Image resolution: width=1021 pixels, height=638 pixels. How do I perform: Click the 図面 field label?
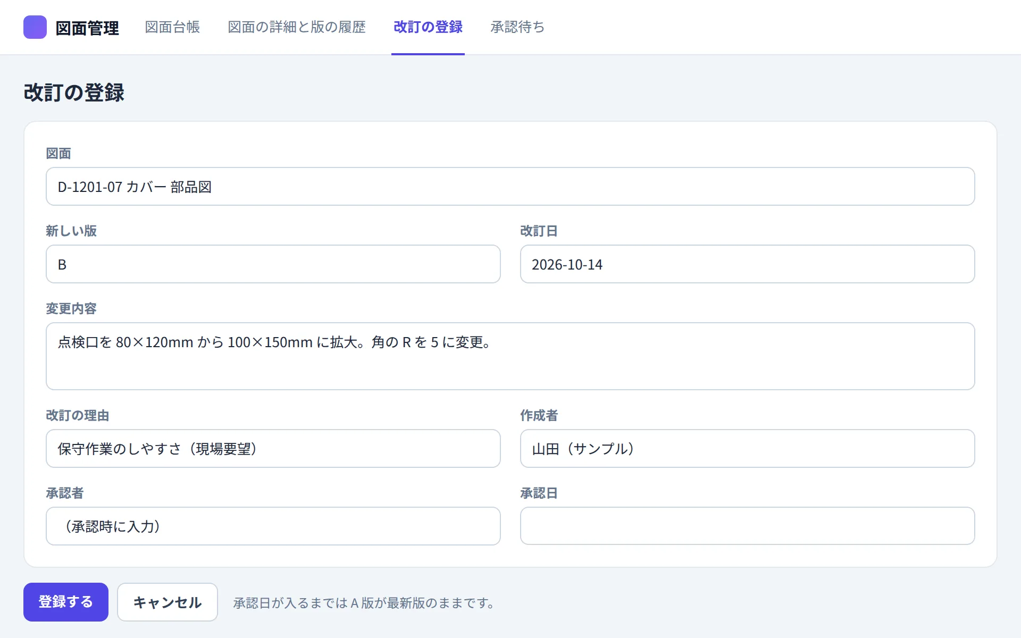click(x=58, y=153)
